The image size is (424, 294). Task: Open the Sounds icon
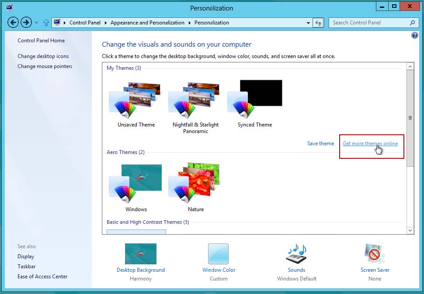(296, 254)
